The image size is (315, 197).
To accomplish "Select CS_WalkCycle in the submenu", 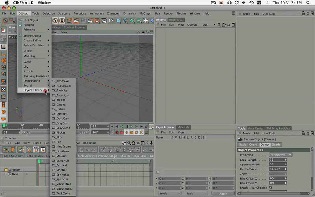I will (x=61, y=193).
